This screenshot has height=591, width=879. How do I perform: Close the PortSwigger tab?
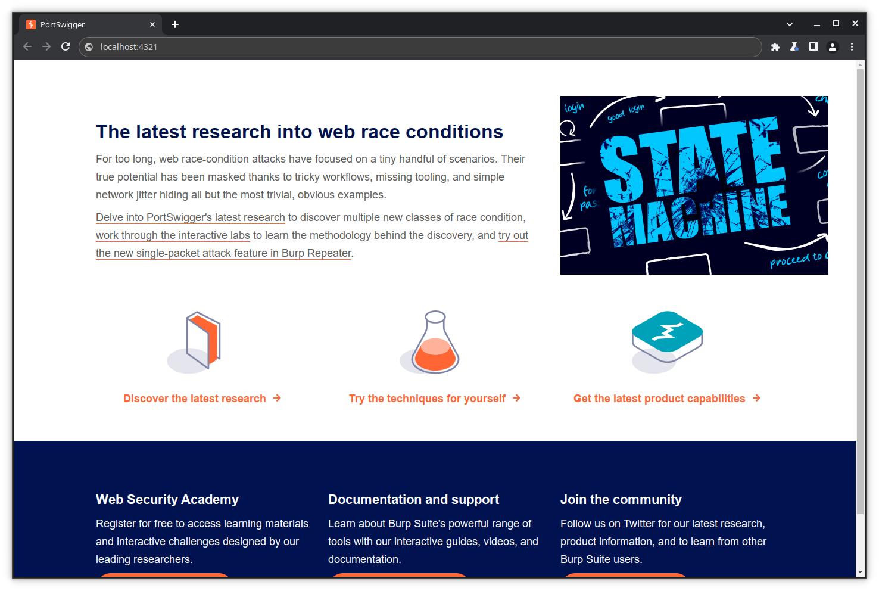(x=152, y=24)
